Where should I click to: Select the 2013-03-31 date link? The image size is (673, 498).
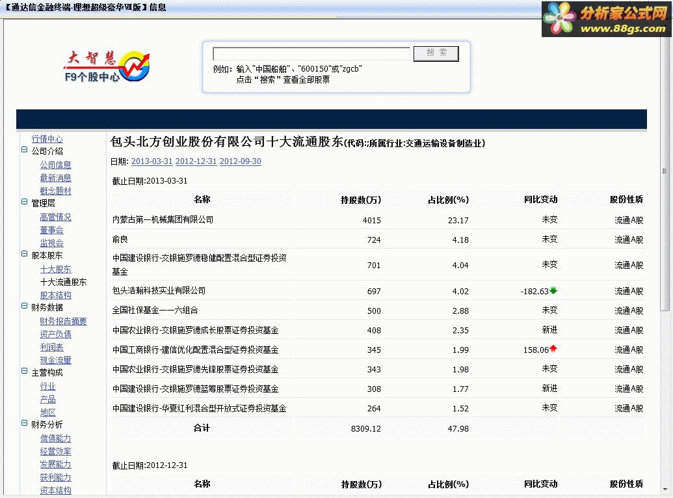click(152, 161)
